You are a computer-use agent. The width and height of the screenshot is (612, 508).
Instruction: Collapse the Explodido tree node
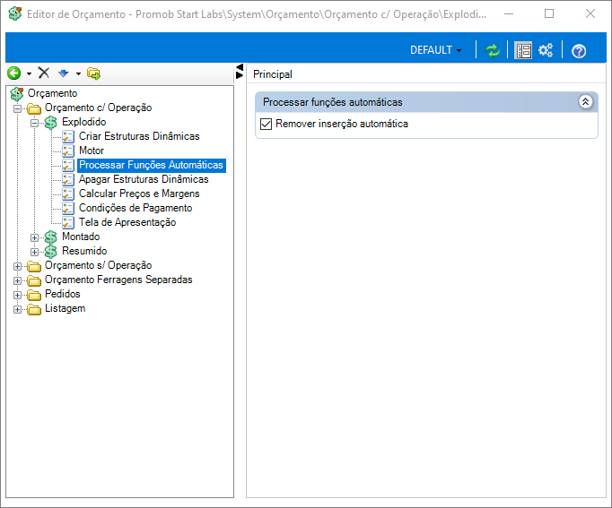(x=34, y=123)
